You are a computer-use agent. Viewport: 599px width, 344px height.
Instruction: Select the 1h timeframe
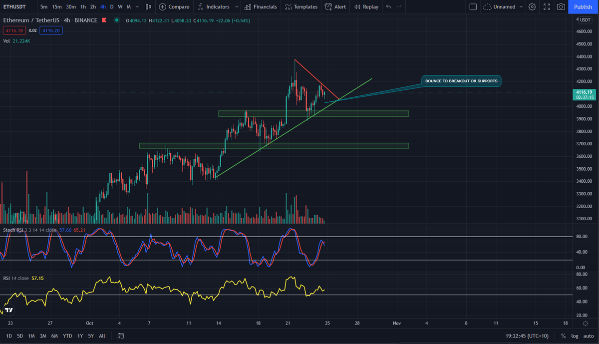click(83, 7)
